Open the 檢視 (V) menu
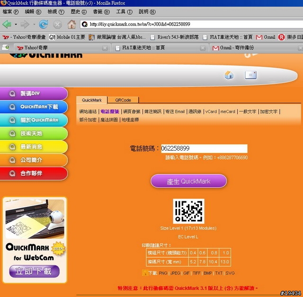 56,12
